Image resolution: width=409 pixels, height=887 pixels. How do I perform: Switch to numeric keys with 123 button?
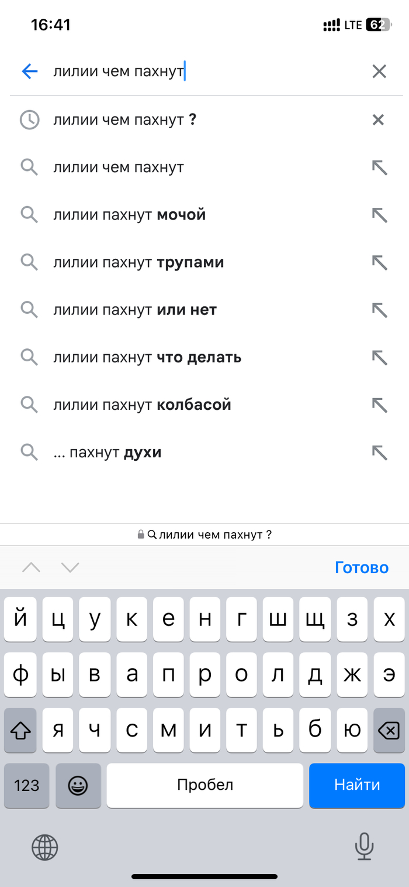(26, 785)
